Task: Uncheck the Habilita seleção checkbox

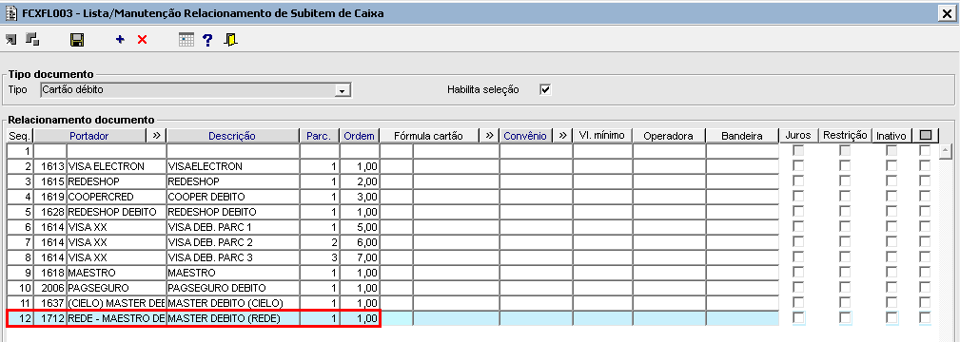Action: click(x=545, y=90)
